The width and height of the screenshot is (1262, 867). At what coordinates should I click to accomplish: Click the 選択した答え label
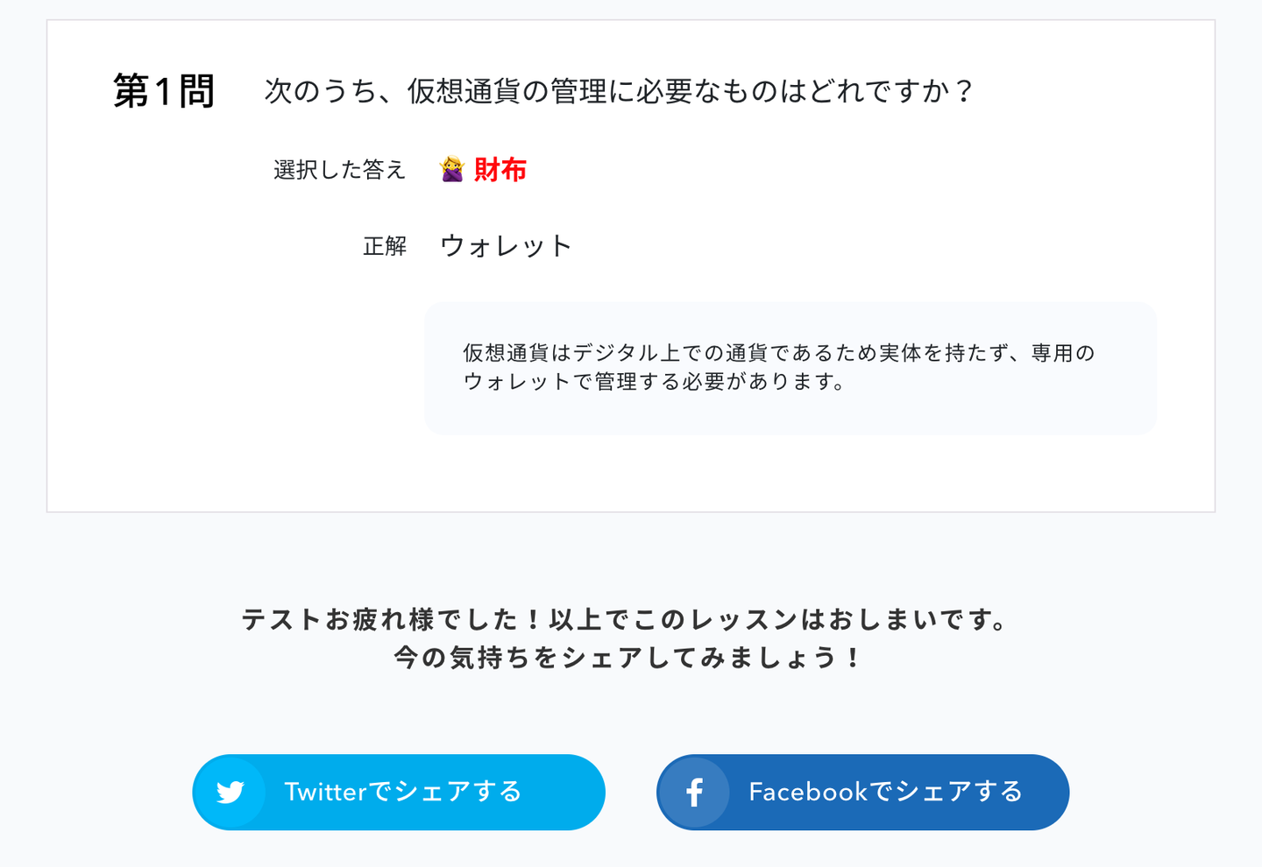339,170
